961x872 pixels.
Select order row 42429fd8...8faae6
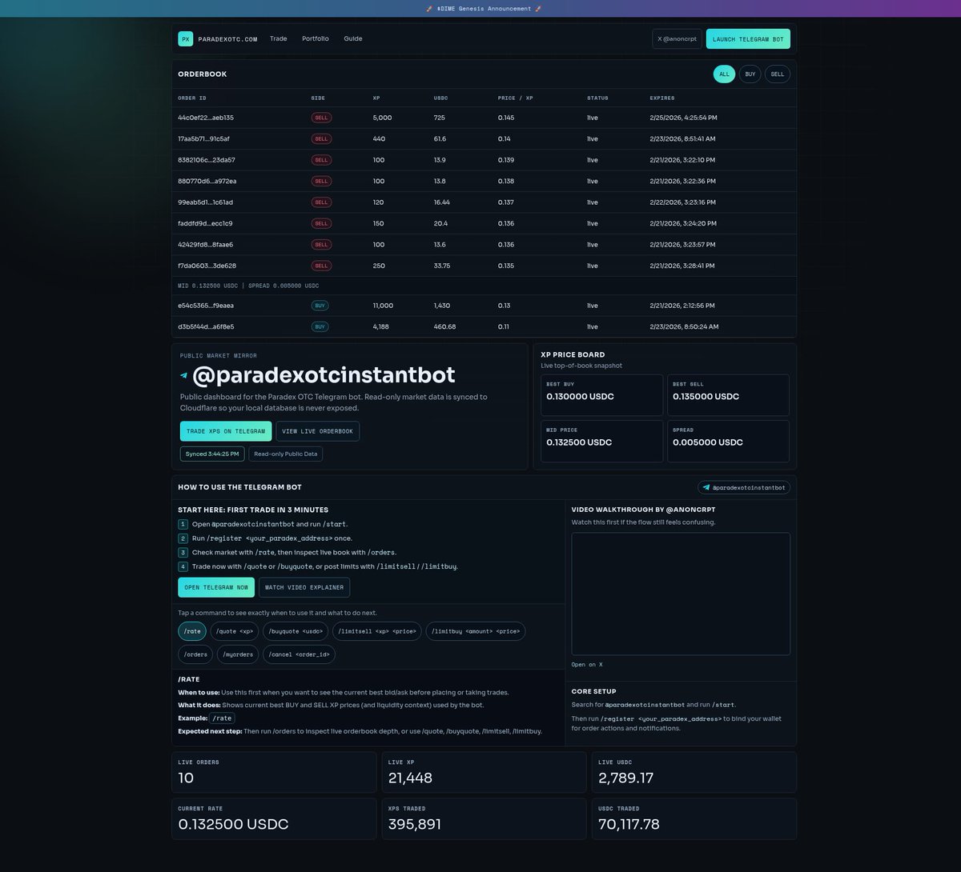pos(484,245)
